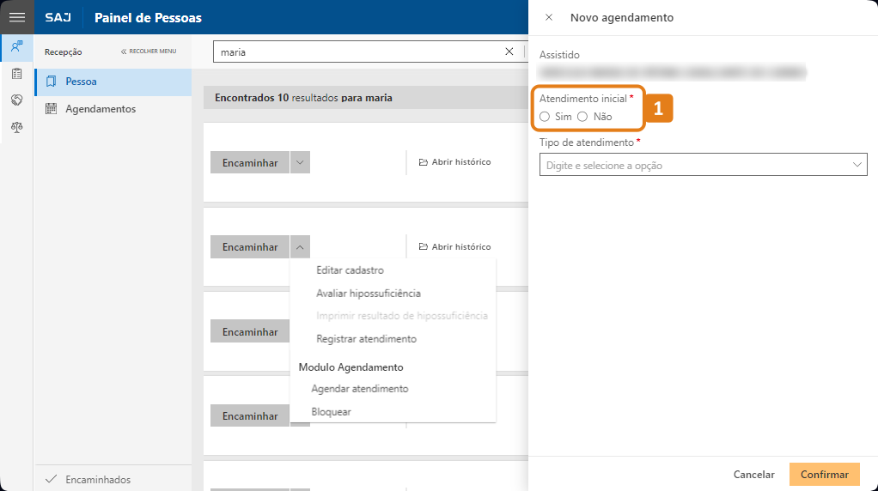The image size is (878, 491).
Task: Click the checkmark icon beside Encaminhados
Action: [x=51, y=479]
